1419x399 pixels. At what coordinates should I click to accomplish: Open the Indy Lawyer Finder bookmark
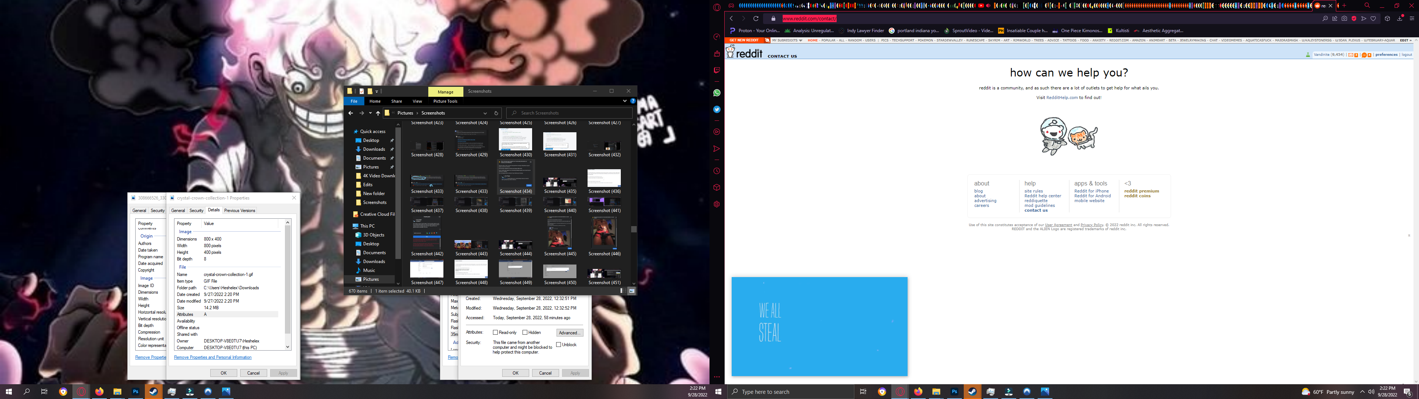861,31
